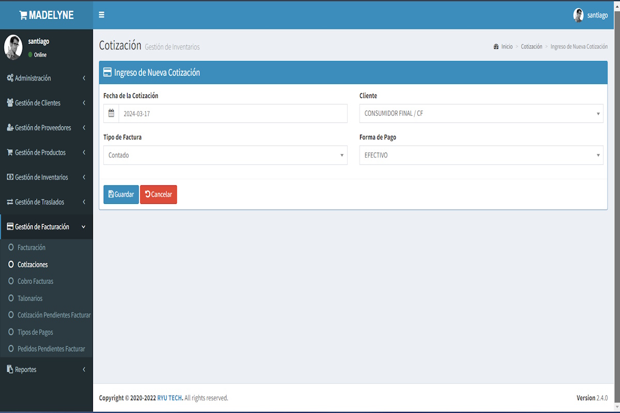Open the Tipo de Factura dropdown
The height and width of the screenshot is (413, 620).
pos(225,155)
